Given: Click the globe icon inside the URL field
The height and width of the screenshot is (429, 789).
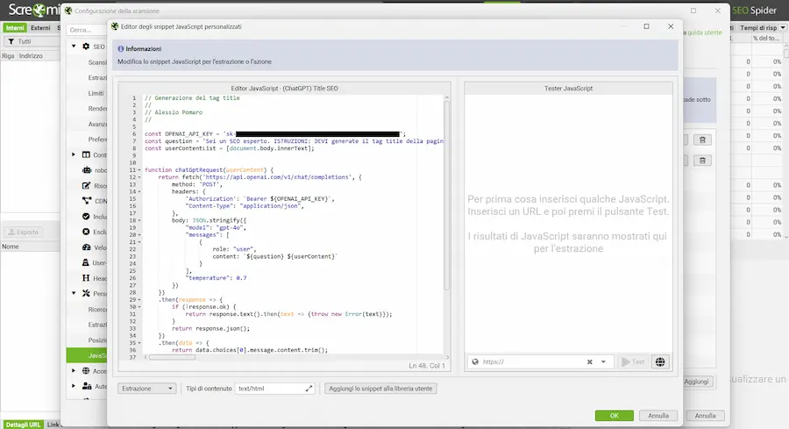Looking at the screenshot, I should click(475, 361).
